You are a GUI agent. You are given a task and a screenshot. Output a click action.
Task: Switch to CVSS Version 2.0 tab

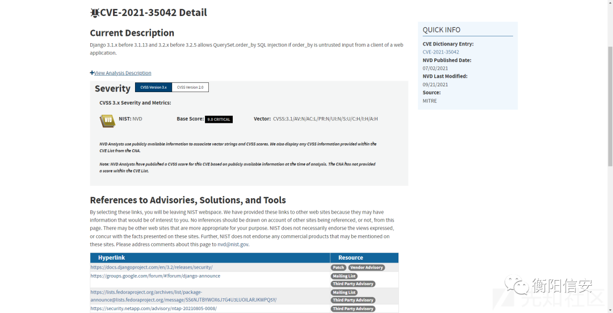[190, 87]
